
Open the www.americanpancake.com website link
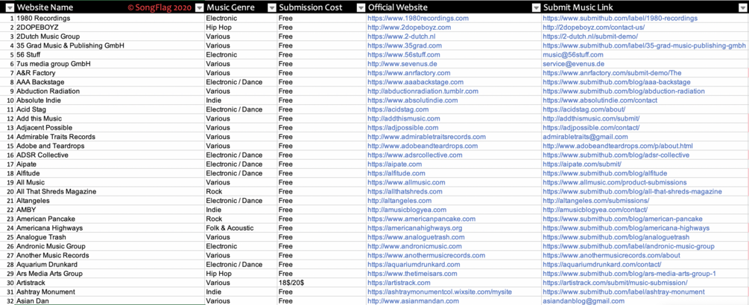pyautogui.click(x=421, y=219)
